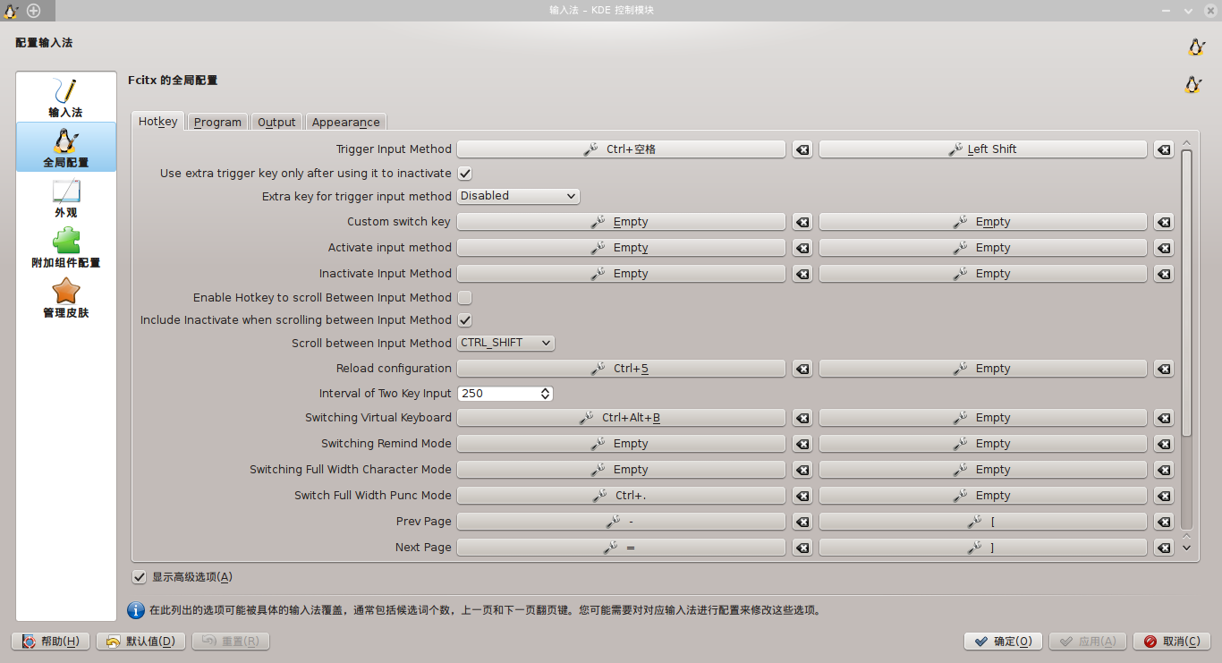Clear the first Inactivate Input Method shortcut

tap(802, 274)
